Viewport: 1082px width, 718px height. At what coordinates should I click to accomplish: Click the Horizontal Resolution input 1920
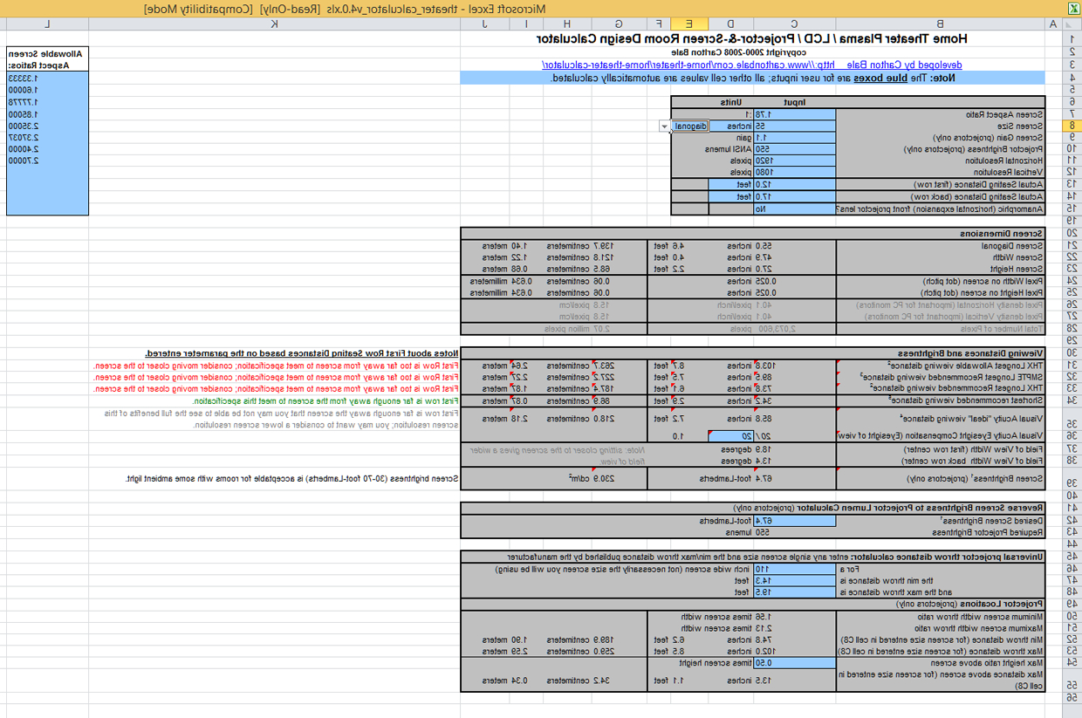[794, 161]
